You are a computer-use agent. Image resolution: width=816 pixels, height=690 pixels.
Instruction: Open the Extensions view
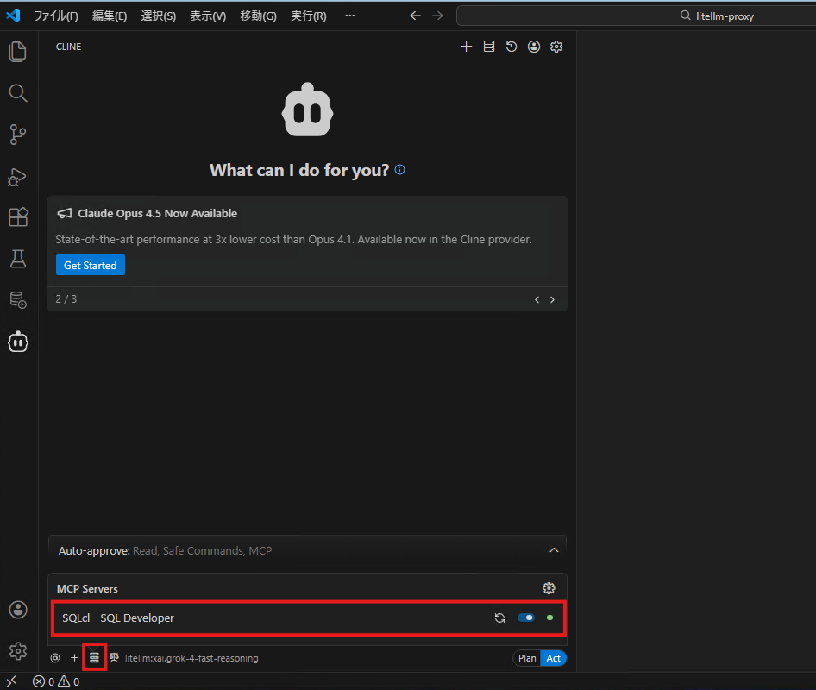[x=18, y=217]
